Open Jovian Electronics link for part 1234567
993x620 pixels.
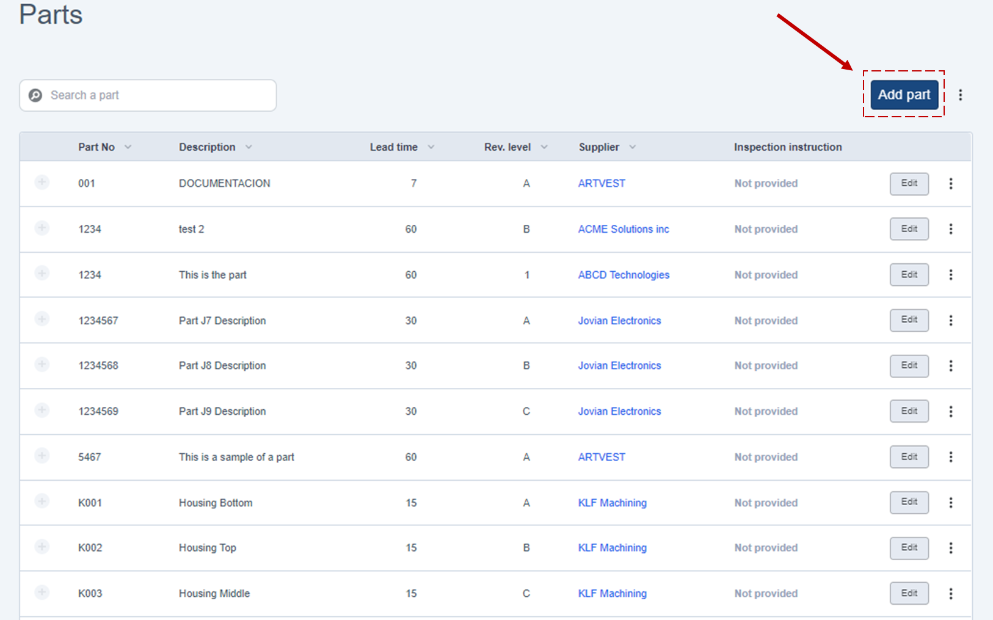tap(619, 321)
